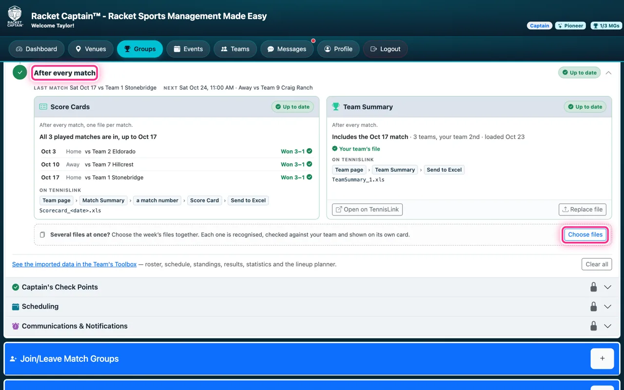This screenshot has height=390, width=624.
Task: Click the Score Card breadcrumb chip
Action: point(204,200)
